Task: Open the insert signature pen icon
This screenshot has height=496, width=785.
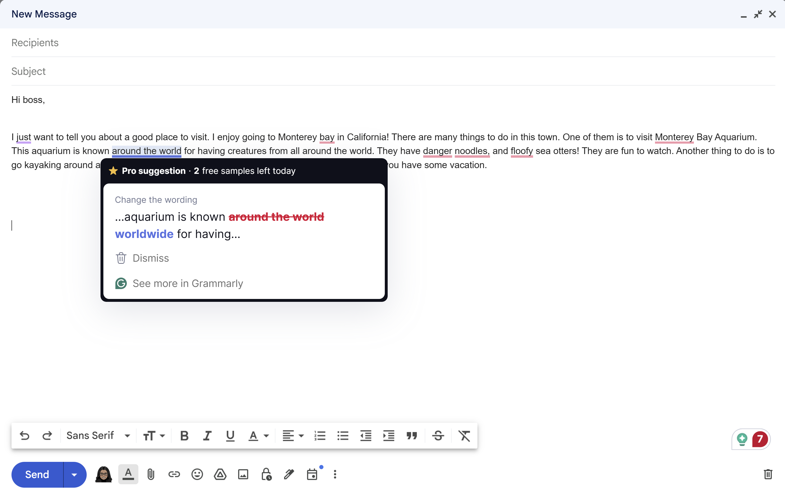Action: (289, 475)
